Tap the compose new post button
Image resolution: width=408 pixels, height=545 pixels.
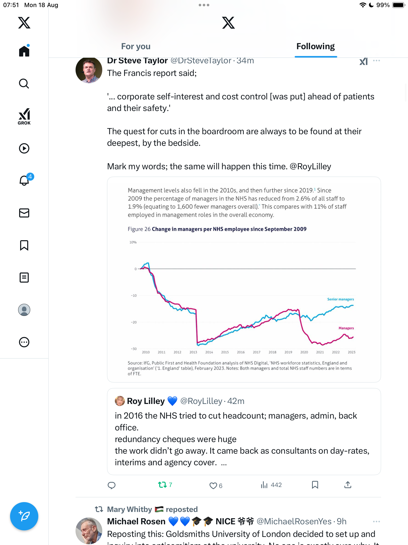[24, 516]
